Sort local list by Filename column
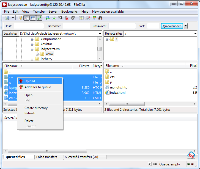200x169 pixels. point(38,66)
